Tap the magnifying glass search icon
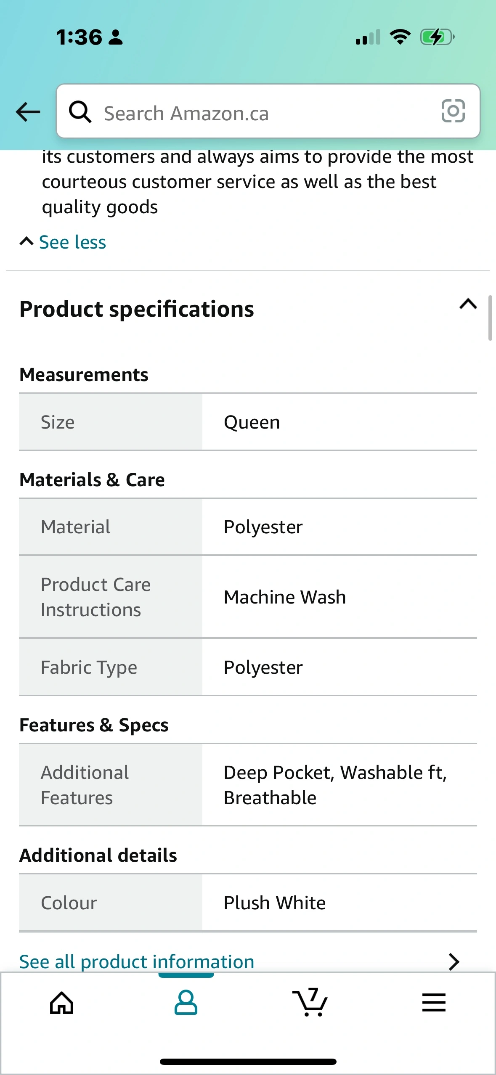The image size is (496, 1075). 80,112
